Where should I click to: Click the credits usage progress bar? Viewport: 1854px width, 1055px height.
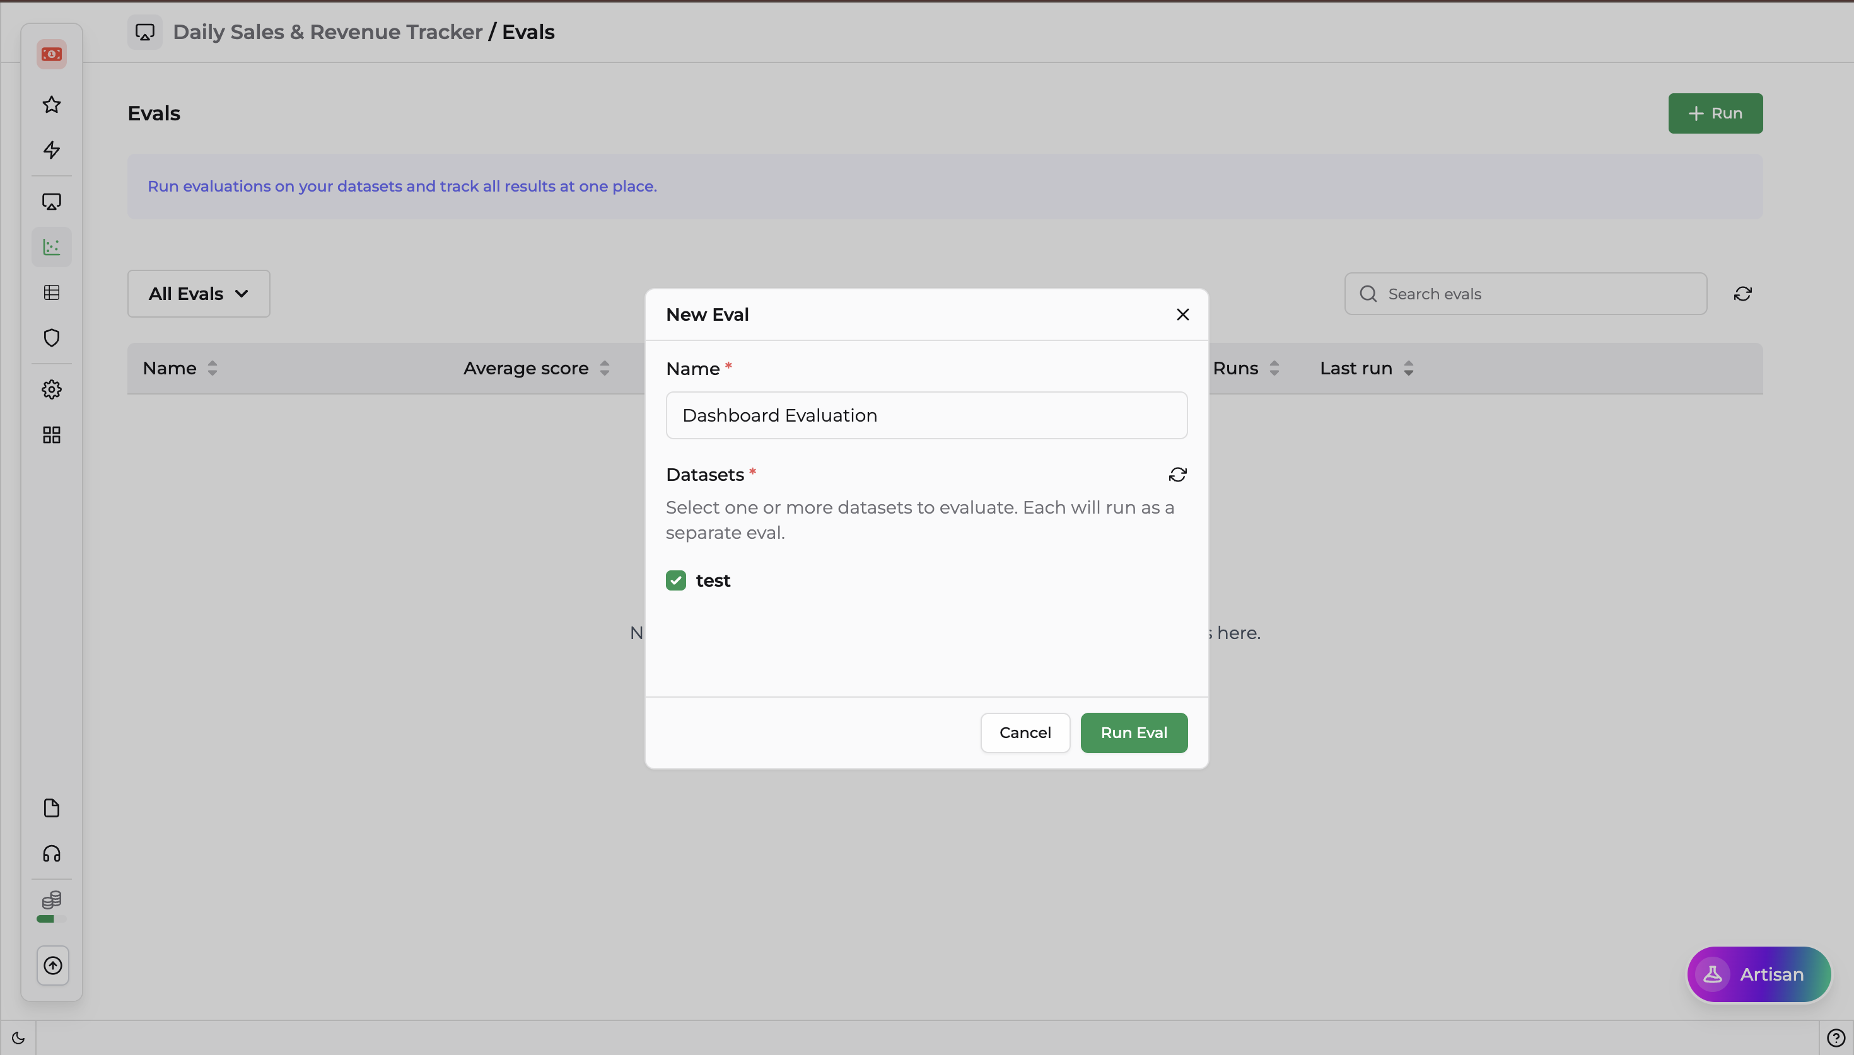tap(52, 919)
